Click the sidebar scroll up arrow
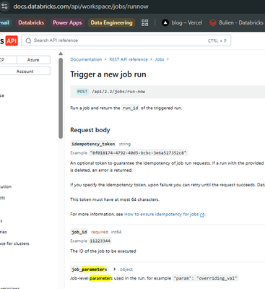 click(61, 53)
